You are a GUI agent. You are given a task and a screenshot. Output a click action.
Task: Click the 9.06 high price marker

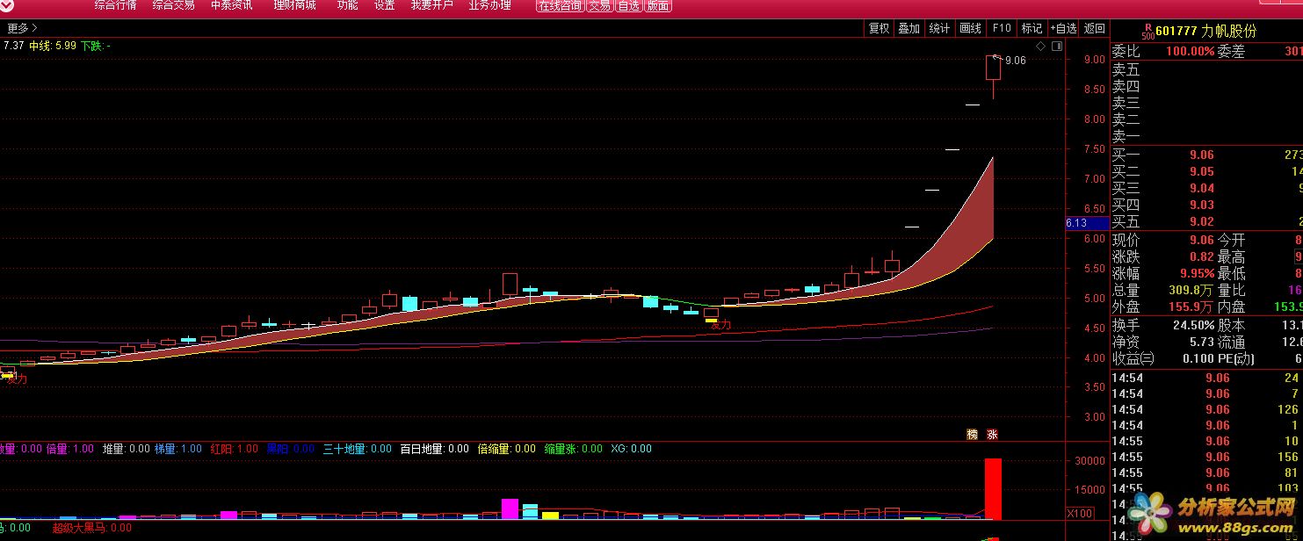(1015, 61)
